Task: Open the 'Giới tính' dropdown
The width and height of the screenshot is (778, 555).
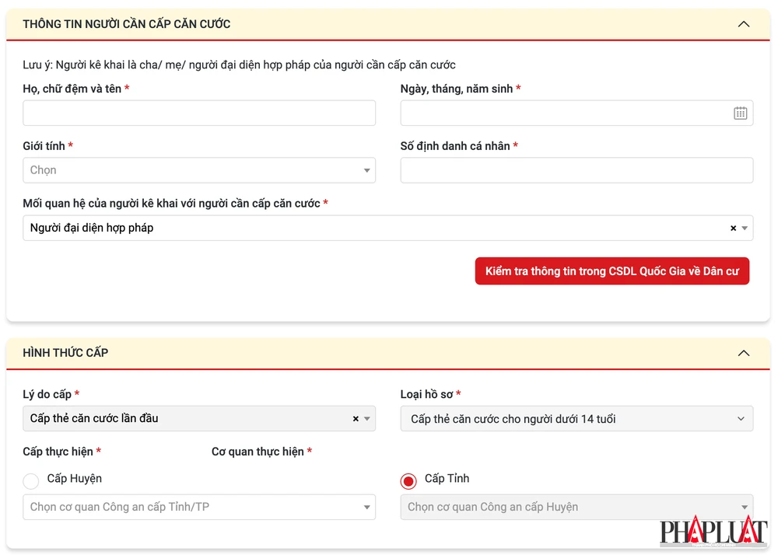Action: (199, 170)
